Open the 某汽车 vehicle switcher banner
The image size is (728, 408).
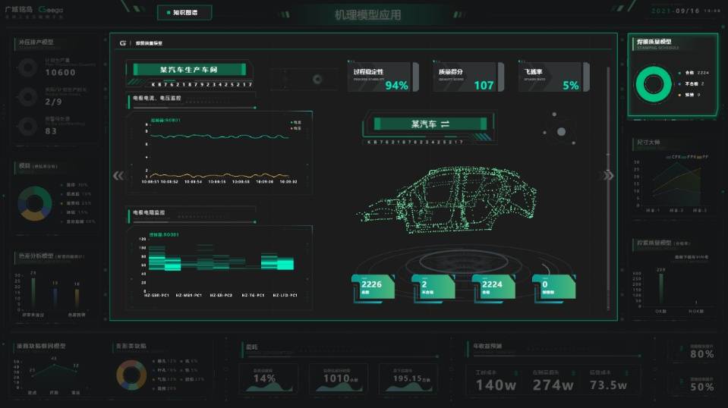(x=430, y=124)
